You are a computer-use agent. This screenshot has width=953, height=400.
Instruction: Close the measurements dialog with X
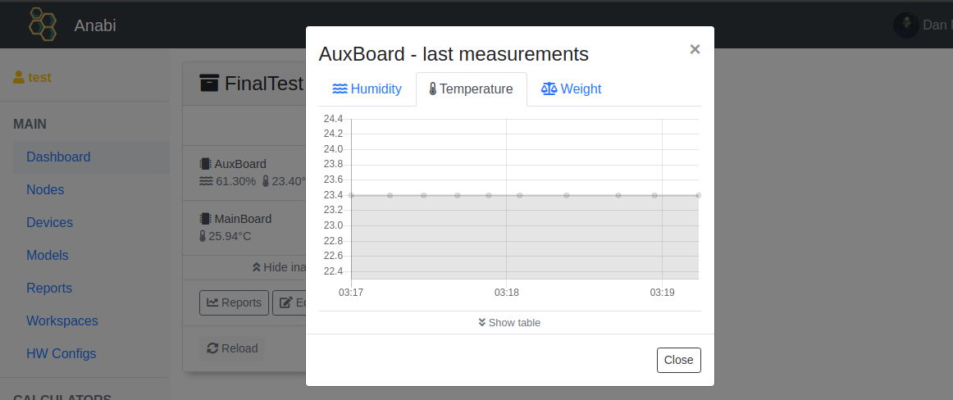[x=695, y=49]
